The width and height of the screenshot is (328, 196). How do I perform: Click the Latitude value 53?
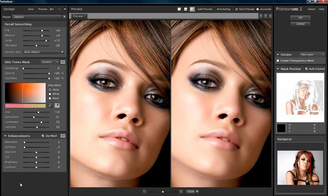(x=58, y=127)
